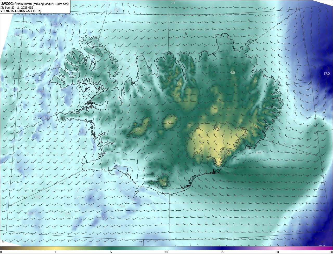
Task: Click the 4.0 value over northeast Iceland
Action: tap(233, 73)
